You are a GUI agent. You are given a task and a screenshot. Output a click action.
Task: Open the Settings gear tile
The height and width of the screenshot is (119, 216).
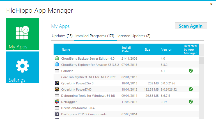tap(22, 67)
